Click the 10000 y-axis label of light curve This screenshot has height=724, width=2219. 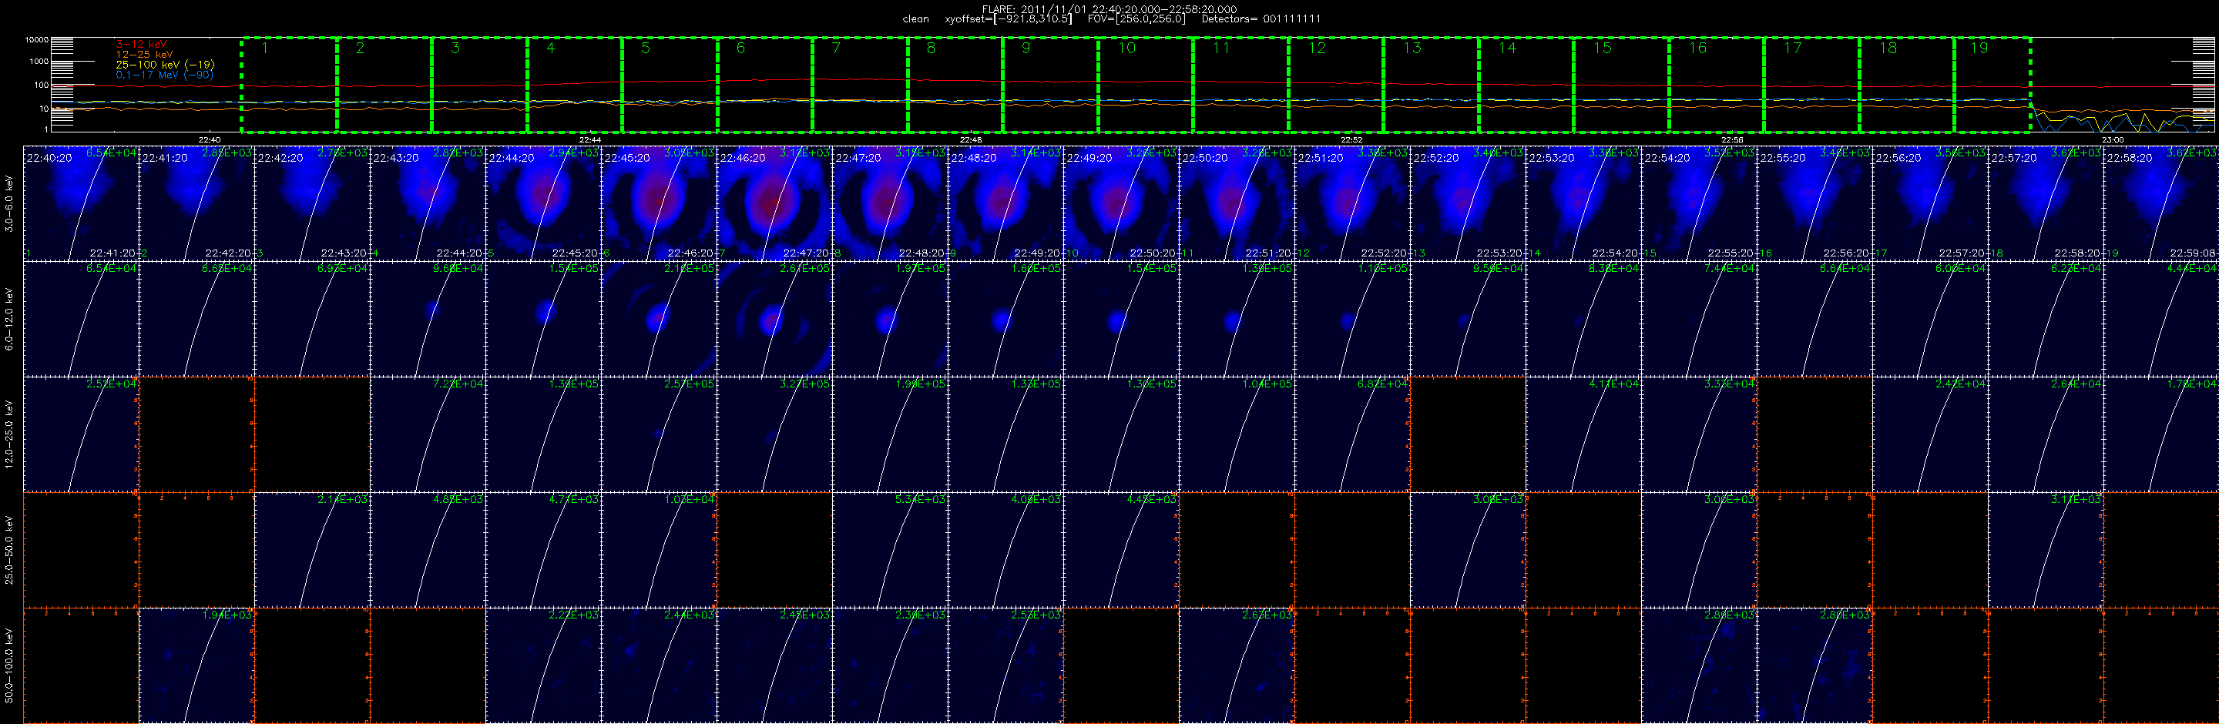pos(36,39)
